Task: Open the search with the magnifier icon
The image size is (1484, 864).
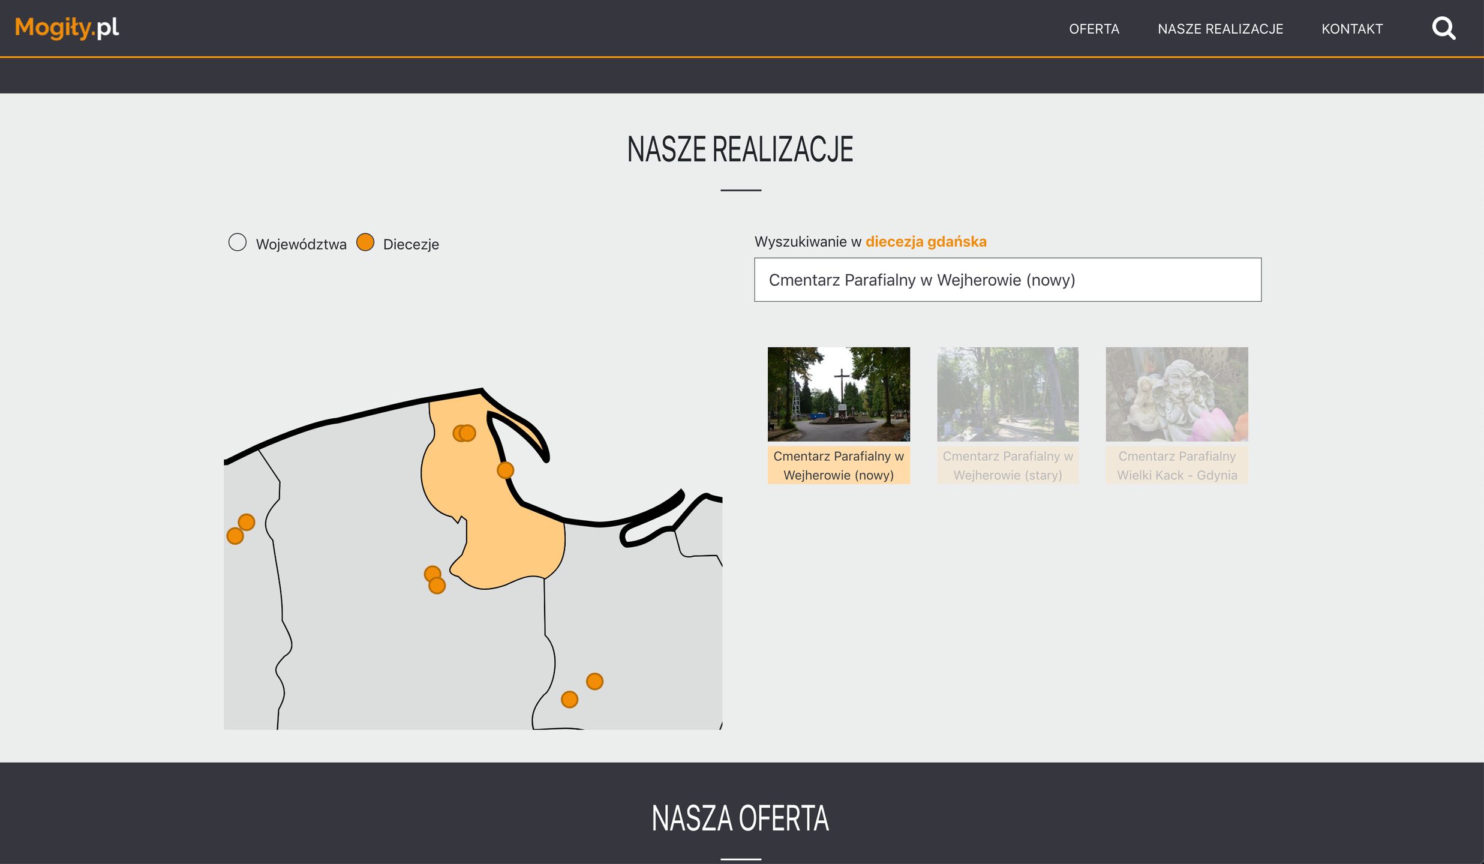Action: (1444, 28)
